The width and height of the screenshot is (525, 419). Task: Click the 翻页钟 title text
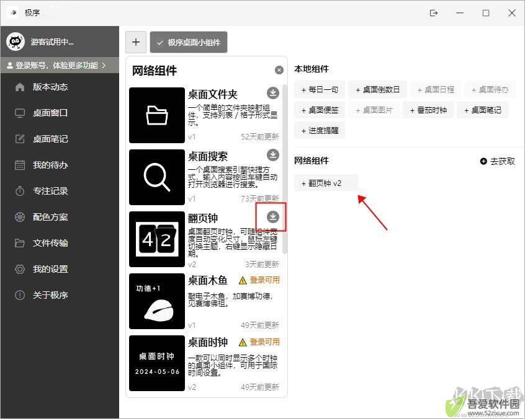tap(203, 218)
